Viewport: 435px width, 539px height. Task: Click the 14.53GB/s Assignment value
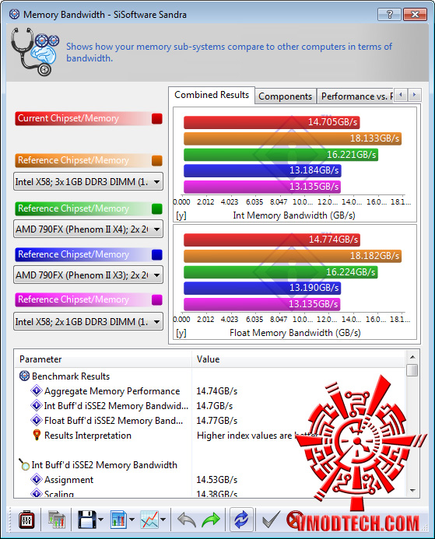(x=217, y=480)
